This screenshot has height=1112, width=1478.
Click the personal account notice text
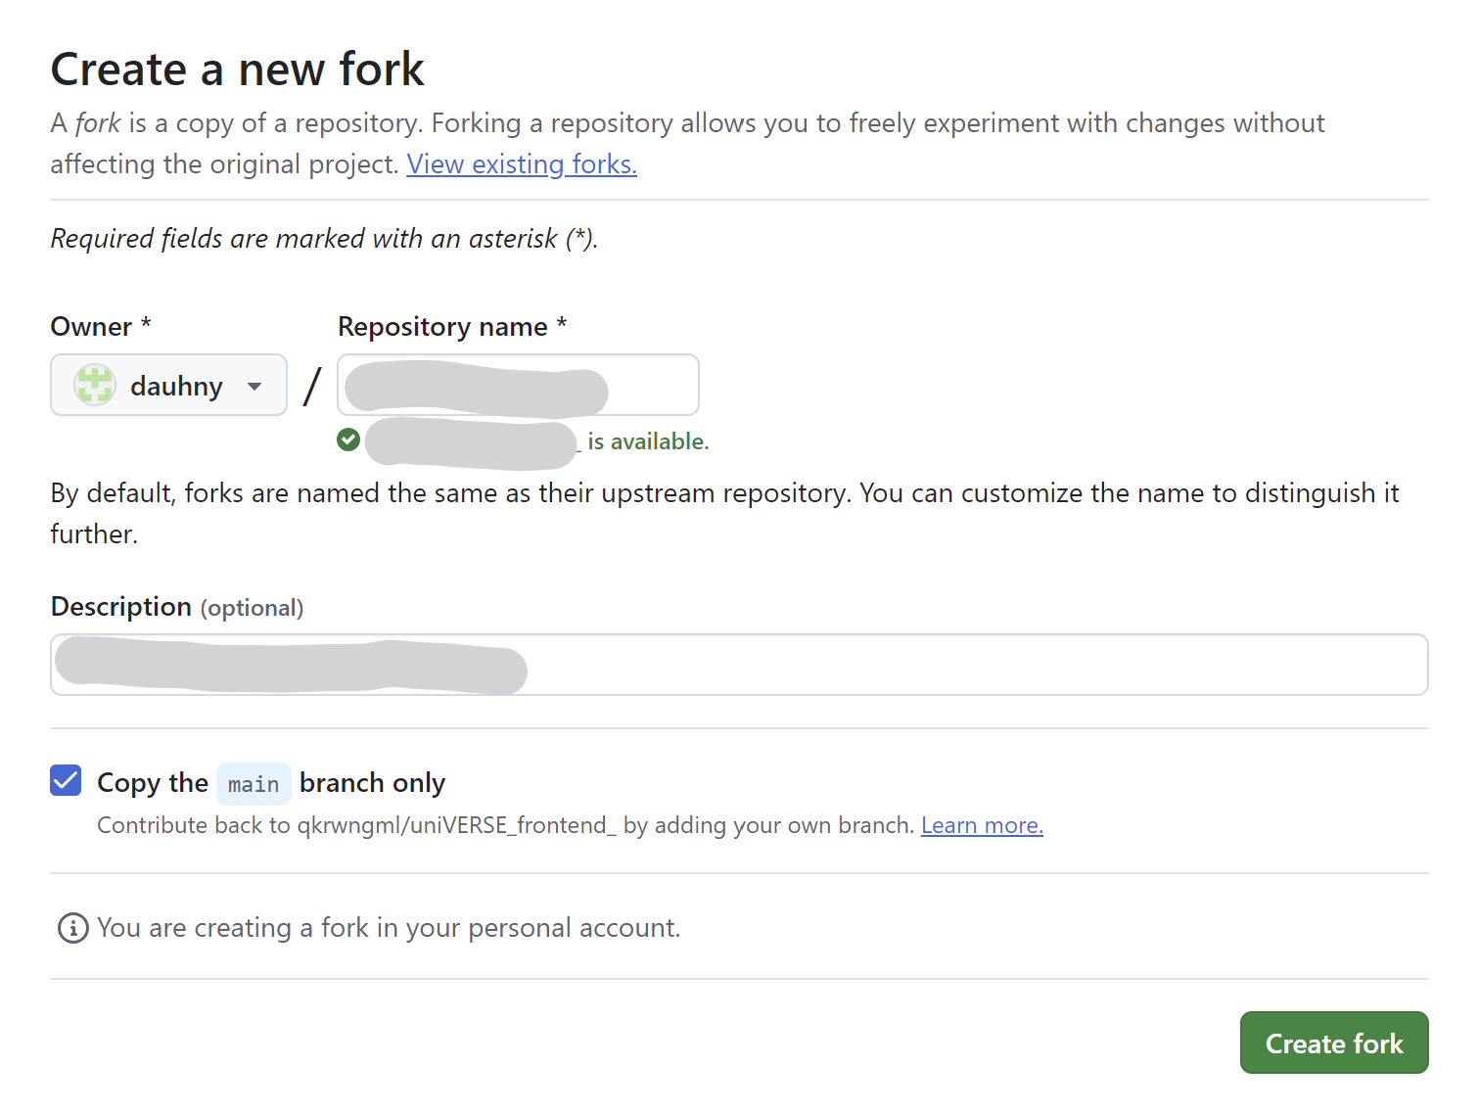click(388, 928)
